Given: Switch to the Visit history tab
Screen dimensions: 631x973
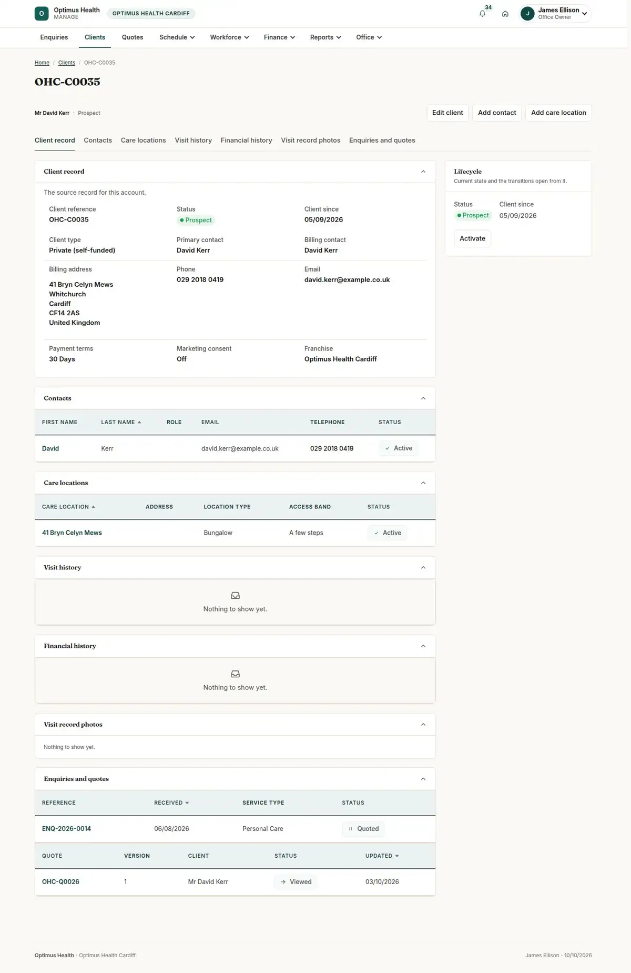Looking at the screenshot, I should click(194, 141).
